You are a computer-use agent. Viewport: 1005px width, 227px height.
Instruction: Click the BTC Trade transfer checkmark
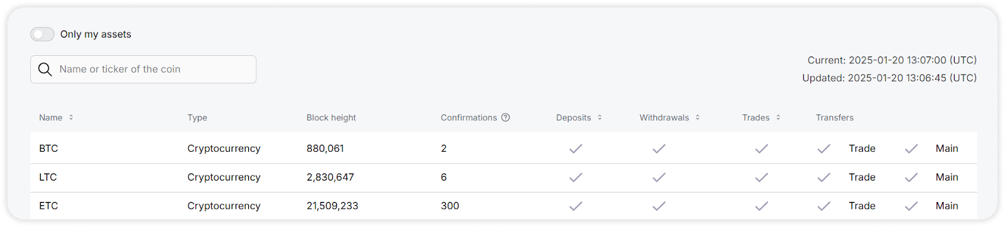click(x=823, y=149)
